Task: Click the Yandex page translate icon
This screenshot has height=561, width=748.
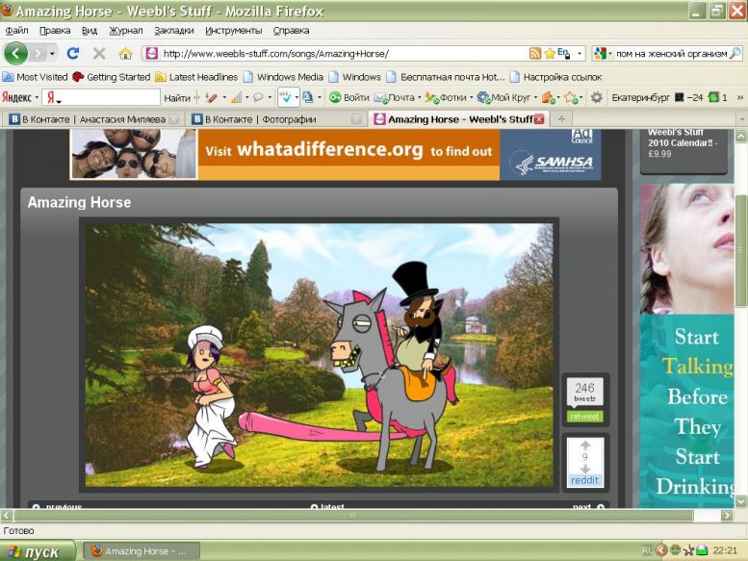Action: pyautogui.click(x=308, y=98)
